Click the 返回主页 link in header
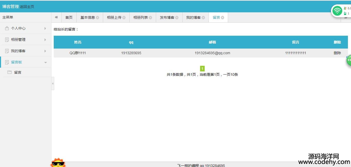This screenshot has height=167, width=351. [27, 7]
